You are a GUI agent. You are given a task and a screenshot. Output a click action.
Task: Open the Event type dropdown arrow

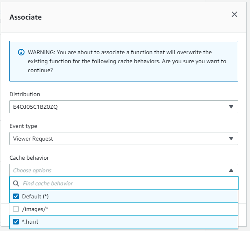tap(231, 139)
